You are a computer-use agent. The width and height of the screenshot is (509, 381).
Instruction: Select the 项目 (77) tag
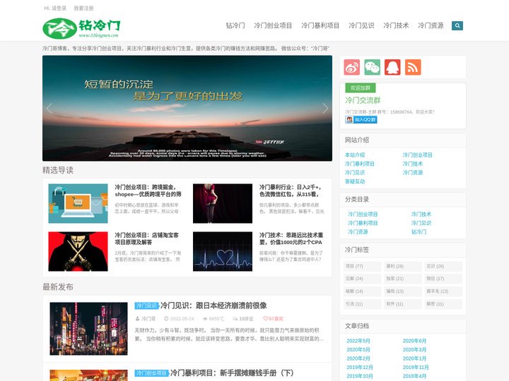[362, 266]
